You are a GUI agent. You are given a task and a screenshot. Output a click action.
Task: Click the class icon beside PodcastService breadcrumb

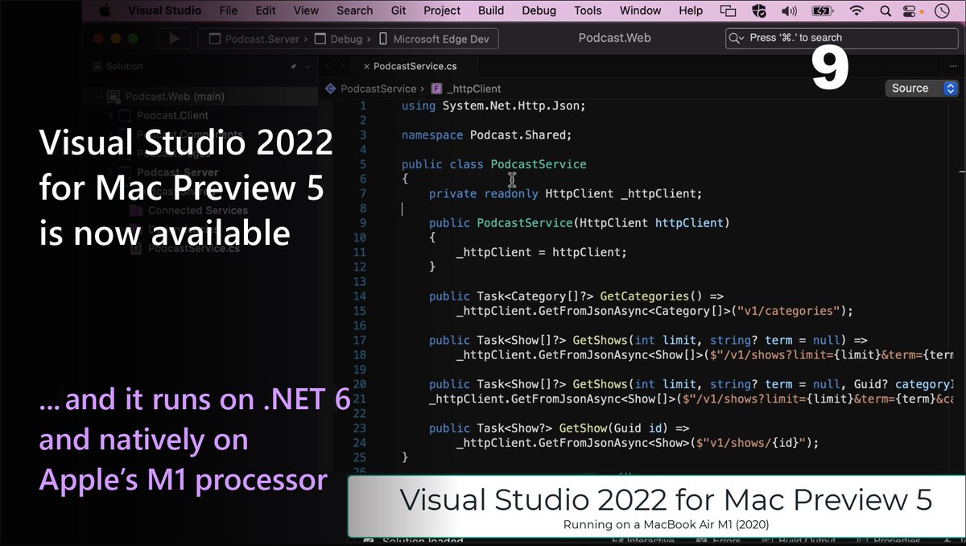(330, 89)
